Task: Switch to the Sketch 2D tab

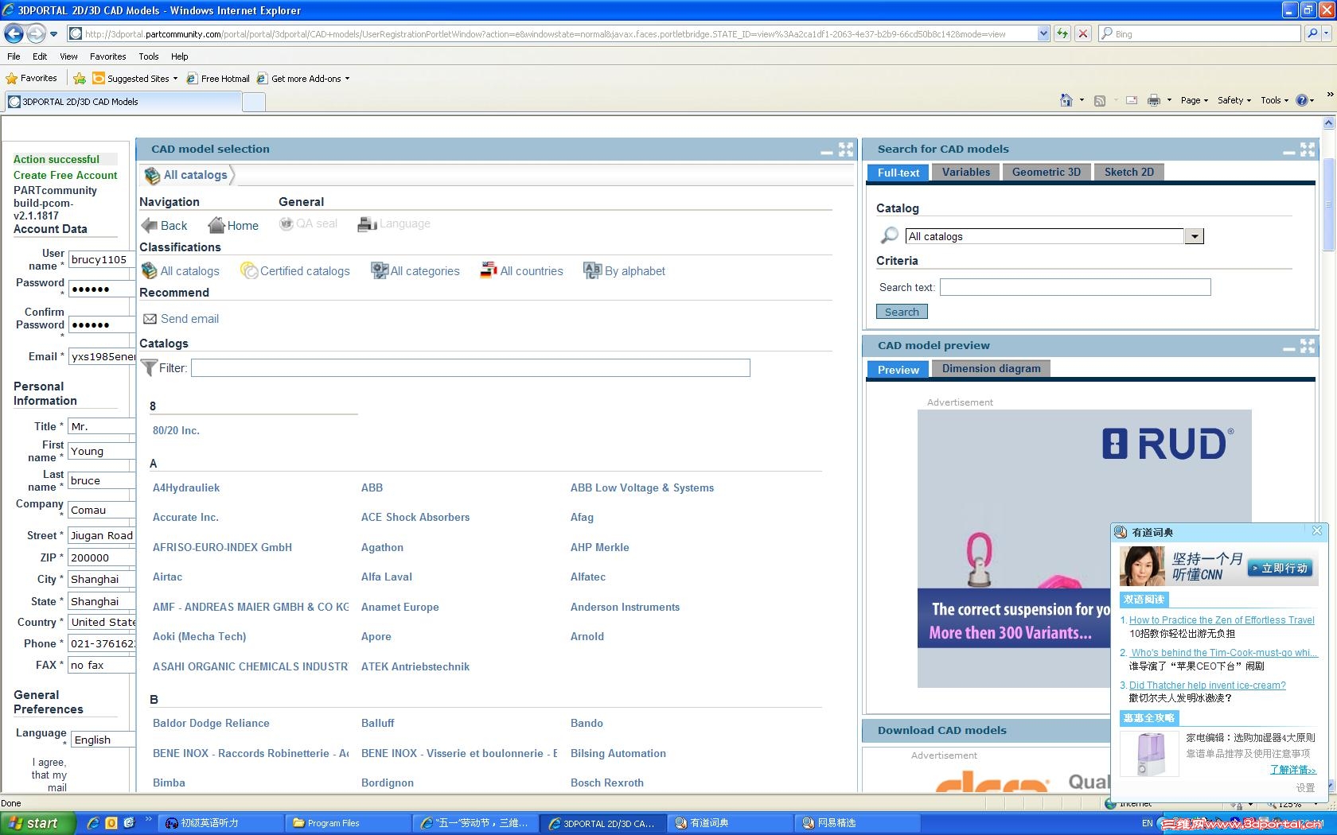Action: [1129, 173]
